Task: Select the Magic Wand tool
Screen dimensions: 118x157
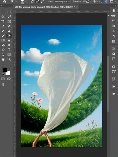Action: (9, 17)
